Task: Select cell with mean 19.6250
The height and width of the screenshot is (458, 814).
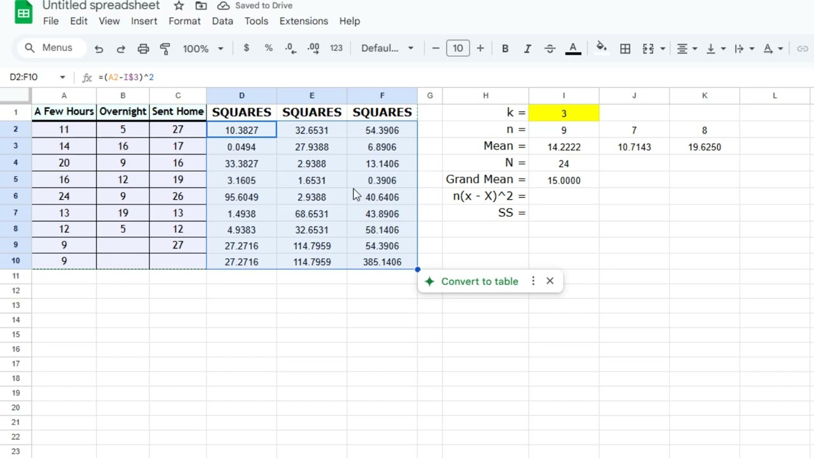Action: point(704,146)
